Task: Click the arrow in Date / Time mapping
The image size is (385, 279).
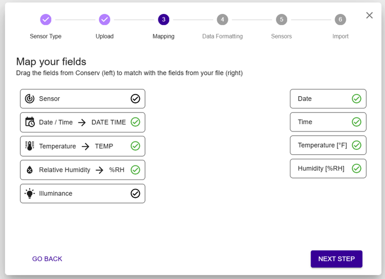Action: pos(82,122)
